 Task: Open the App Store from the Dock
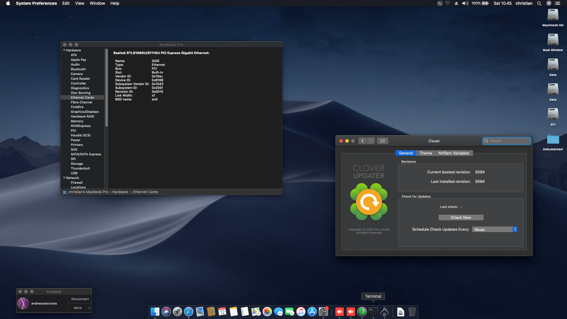(x=312, y=312)
